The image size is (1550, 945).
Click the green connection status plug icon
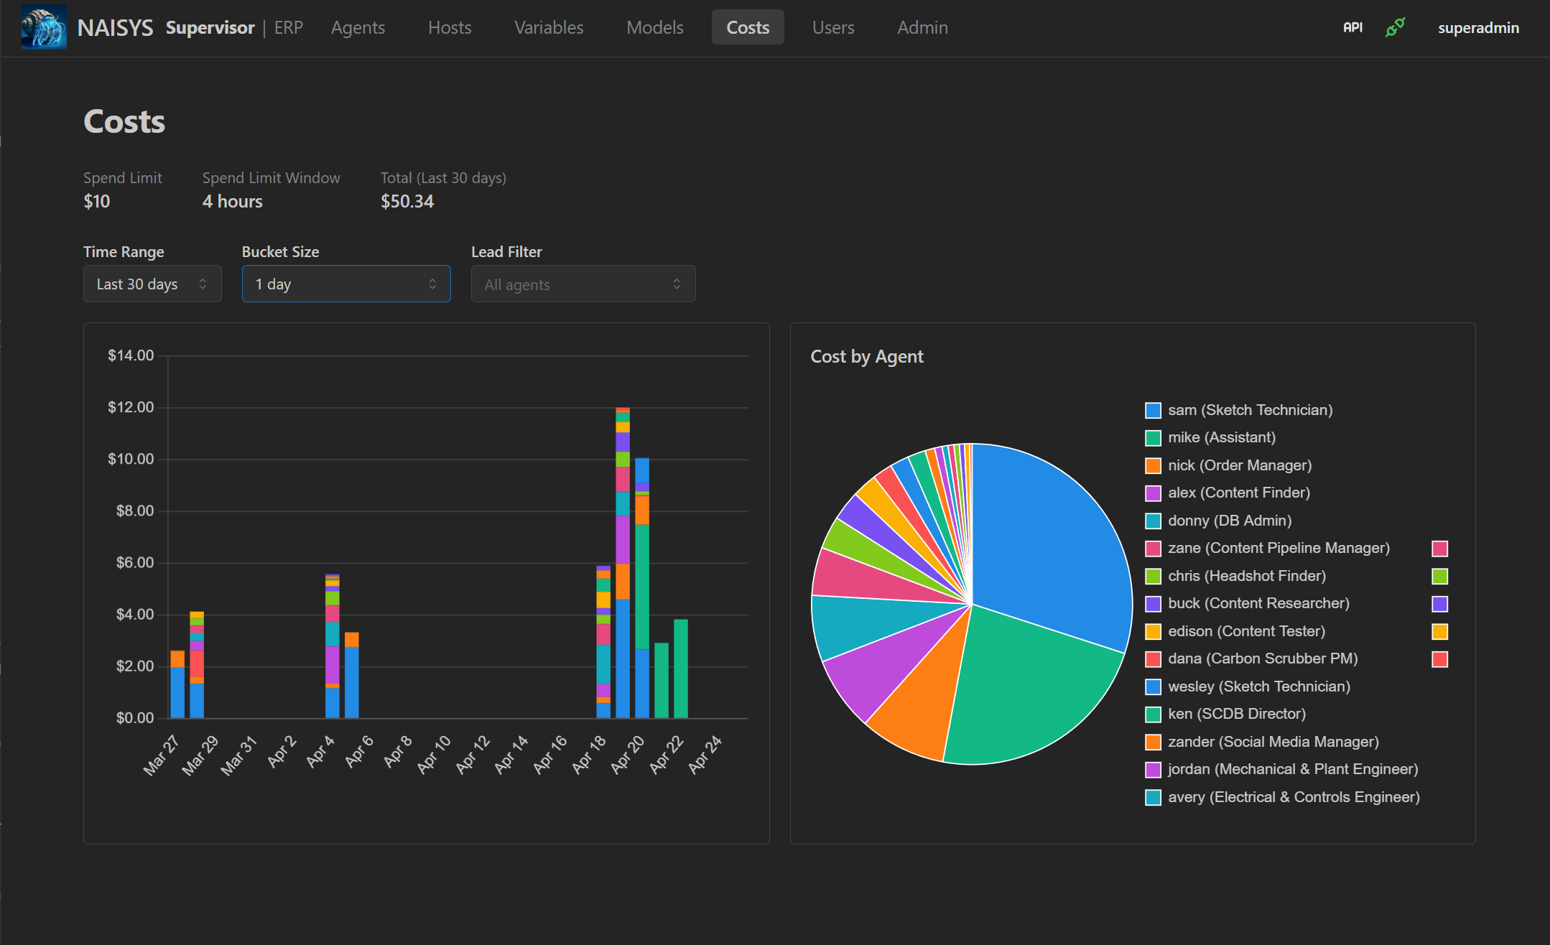pyautogui.click(x=1394, y=27)
